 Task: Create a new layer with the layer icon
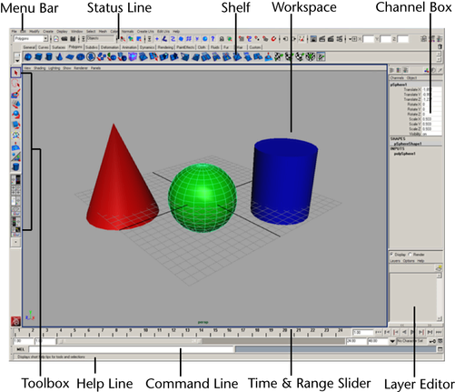pos(439,268)
